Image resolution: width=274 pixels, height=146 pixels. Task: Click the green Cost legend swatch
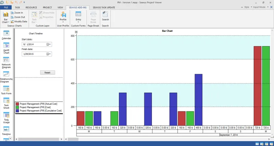[17, 107]
